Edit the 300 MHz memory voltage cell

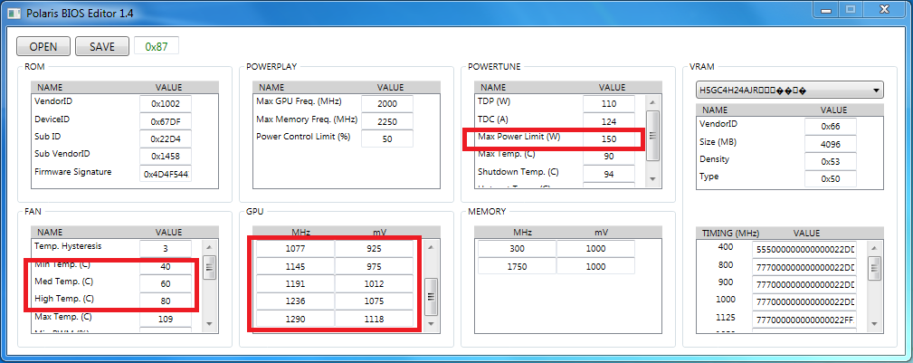[x=595, y=249]
